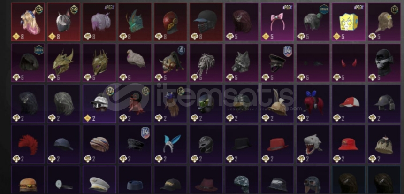Choose the golden spiked crown helmet
The width and height of the screenshot is (404, 194).
click(99, 62)
